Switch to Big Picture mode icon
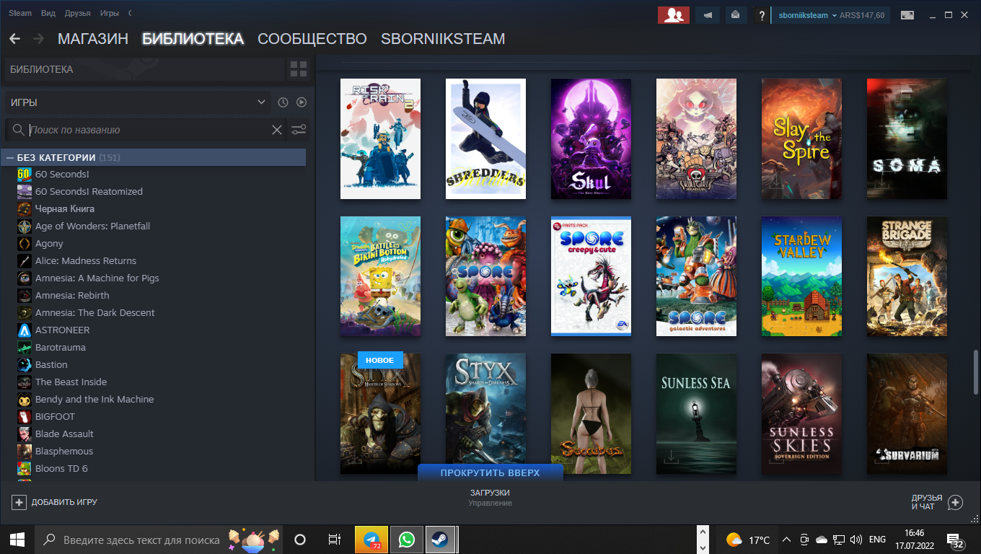Screen dimensions: 981x554 coord(907,15)
